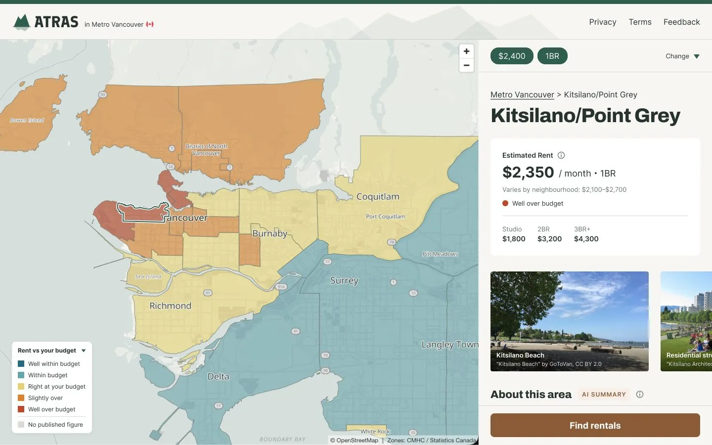Click the $2,400 budget pill

(512, 56)
